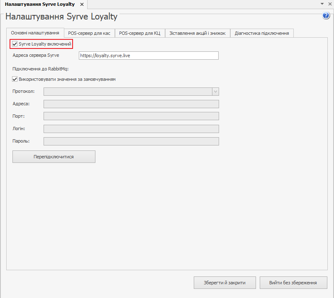Expand the Протокол dropdown
Image resolution: width=334 pixels, height=298 pixels.
[215, 92]
